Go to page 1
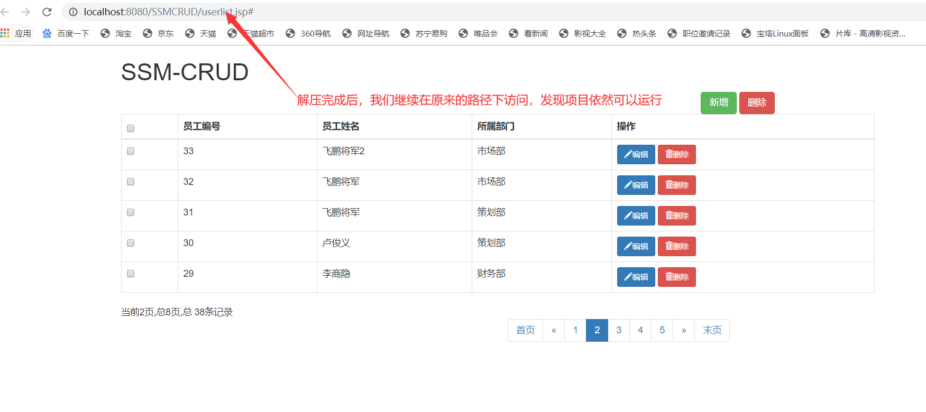The image size is (926, 412). 575,330
